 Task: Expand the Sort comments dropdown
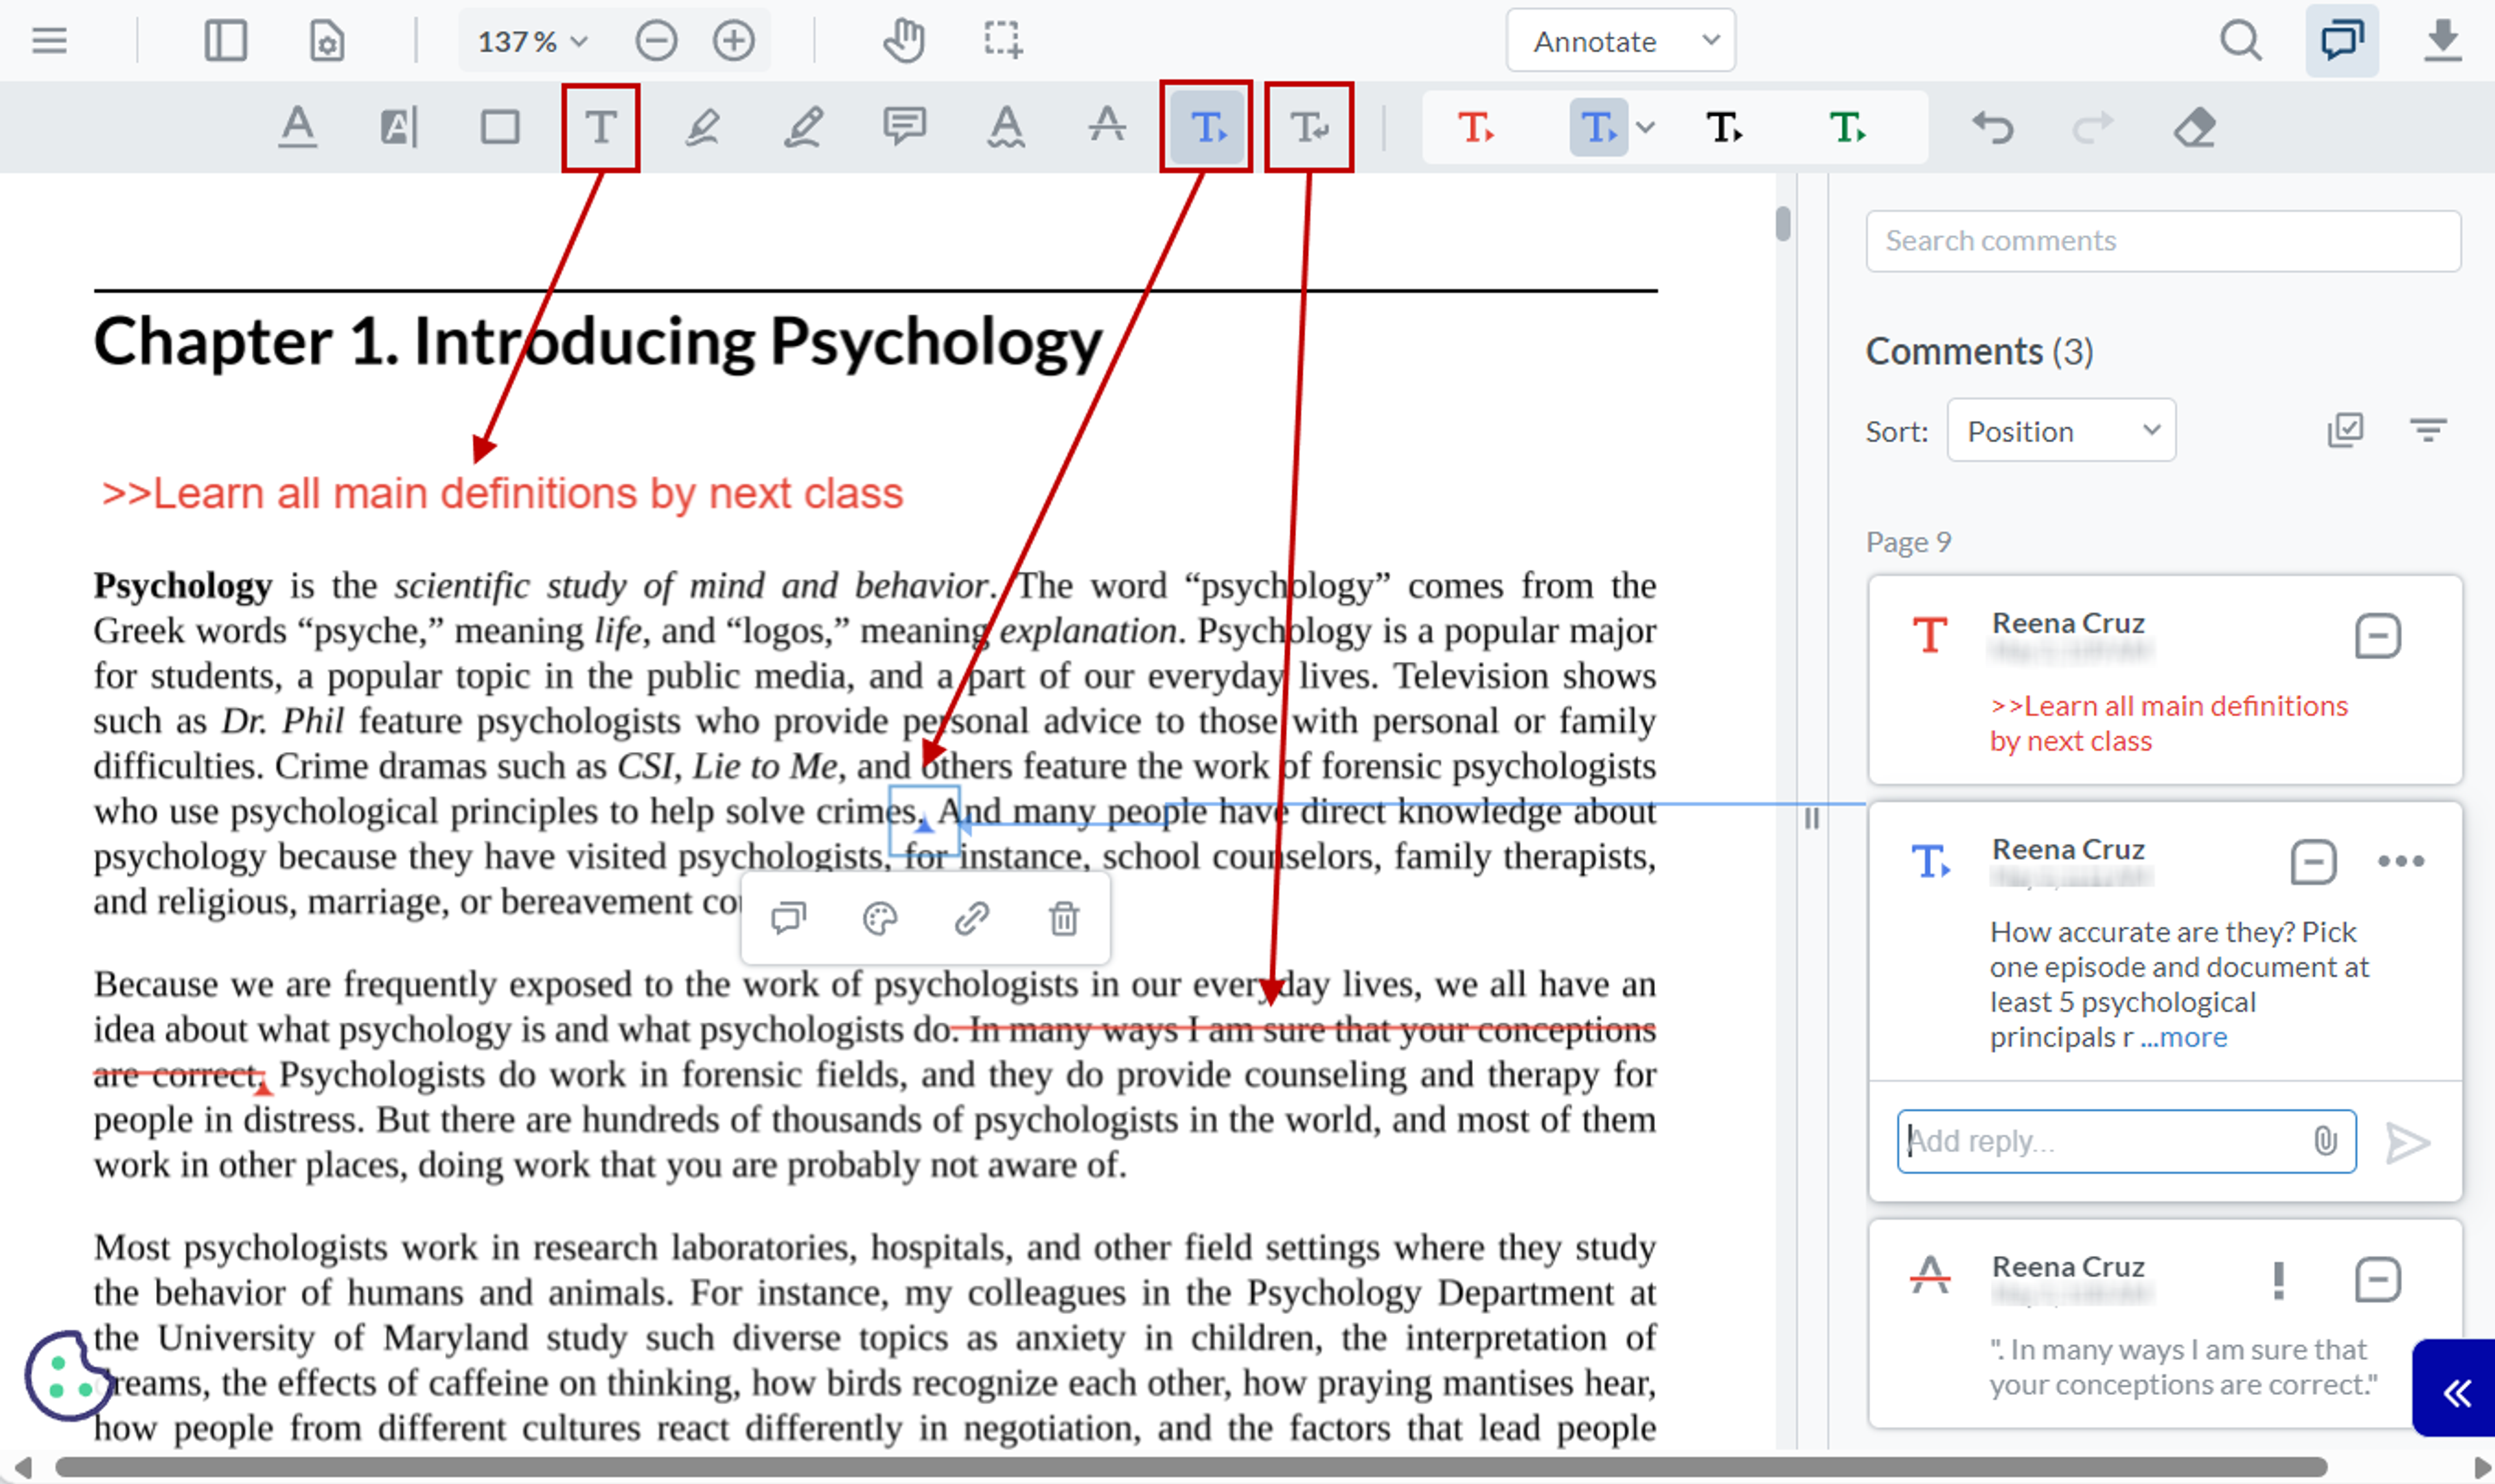[x=2058, y=429]
